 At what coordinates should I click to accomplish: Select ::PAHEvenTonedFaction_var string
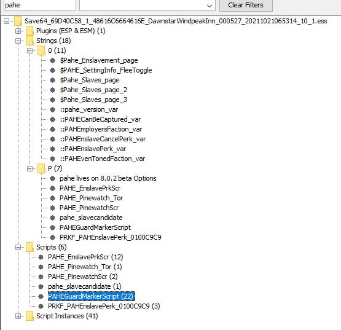click(103, 159)
